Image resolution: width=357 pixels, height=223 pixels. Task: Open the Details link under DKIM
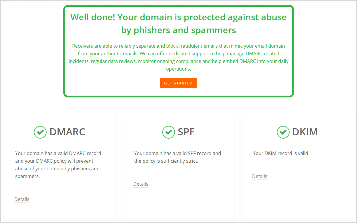point(260,176)
